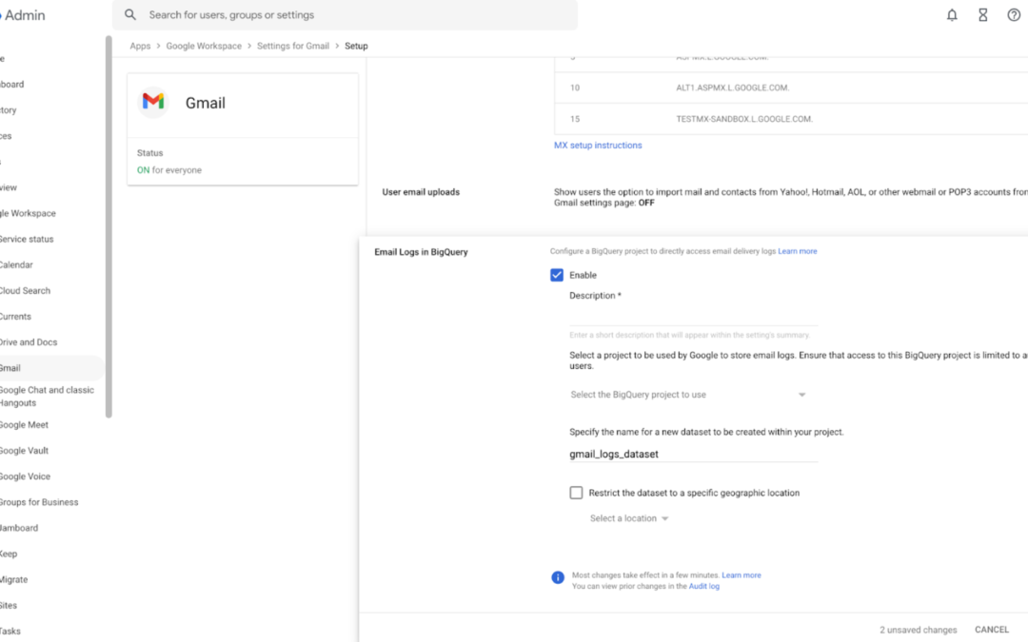Click the search magnifier icon
This screenshot has width=1028, height=642.
130,14
